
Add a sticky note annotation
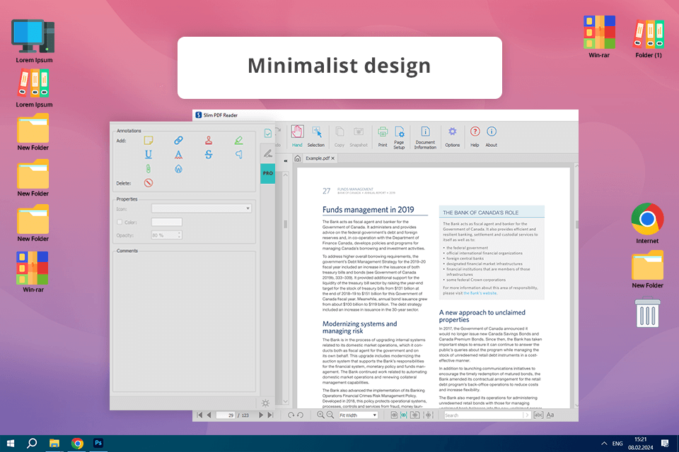(148, 140)
